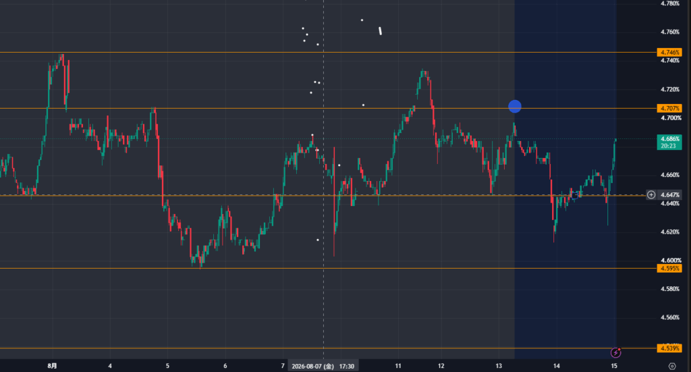Click the 4.620% price axis tick

pyautogui.click(x=670, y=232)
